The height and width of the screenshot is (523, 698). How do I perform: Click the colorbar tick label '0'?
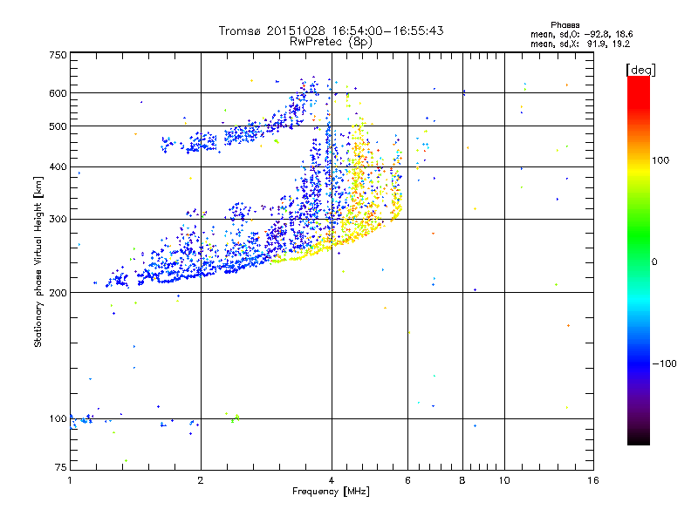pyautogui.click(x=654, y=262)
